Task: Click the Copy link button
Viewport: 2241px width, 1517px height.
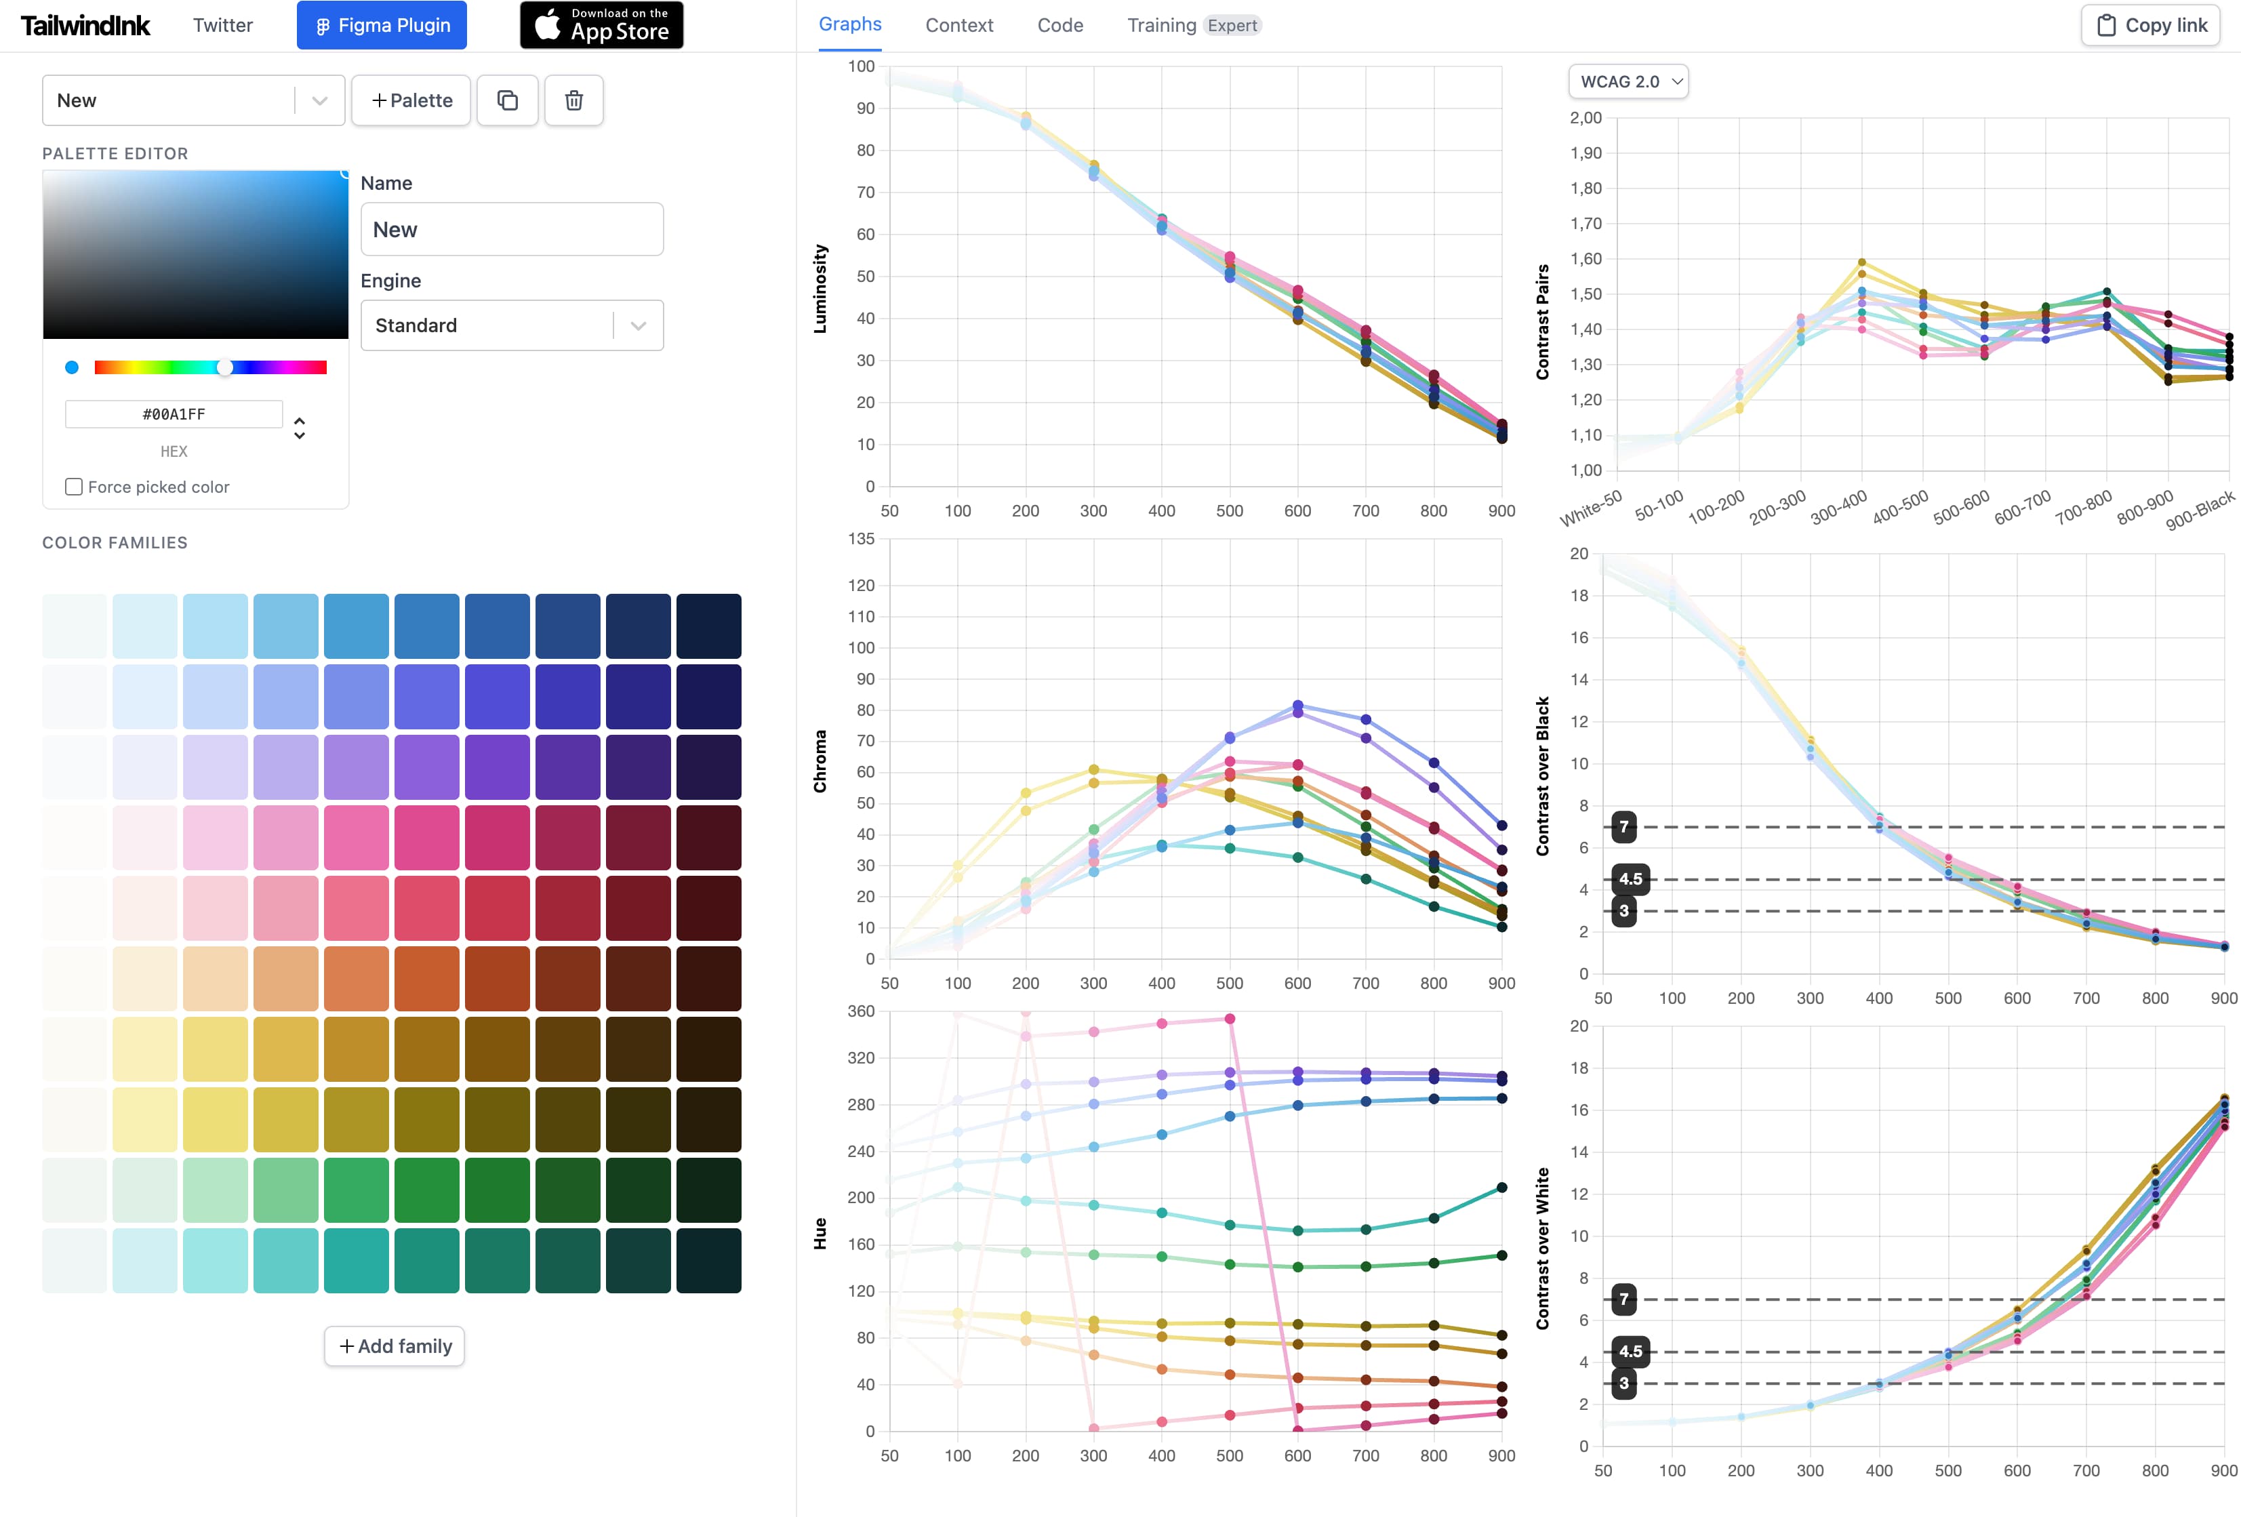Action: [2152, 25]
